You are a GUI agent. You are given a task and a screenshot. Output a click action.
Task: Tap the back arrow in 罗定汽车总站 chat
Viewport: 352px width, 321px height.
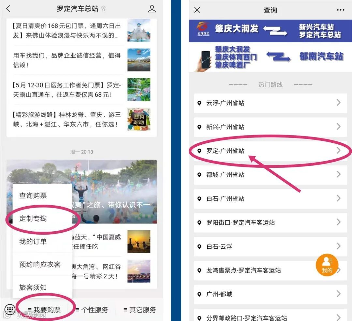point(8,9)
